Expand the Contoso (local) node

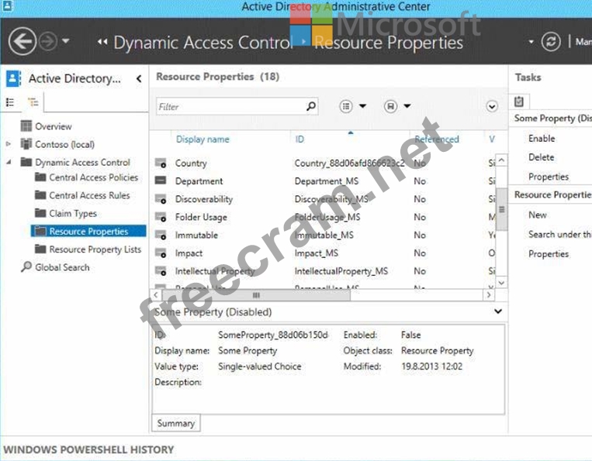click(9, 144)
